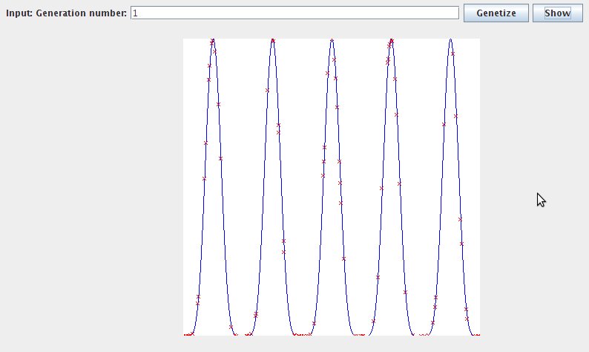Click the Genetize button
The image size is (589, 352).
pos(496,13)
